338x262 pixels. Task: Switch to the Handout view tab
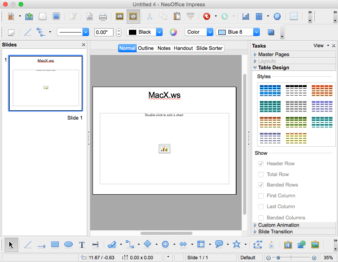(183, 48)
